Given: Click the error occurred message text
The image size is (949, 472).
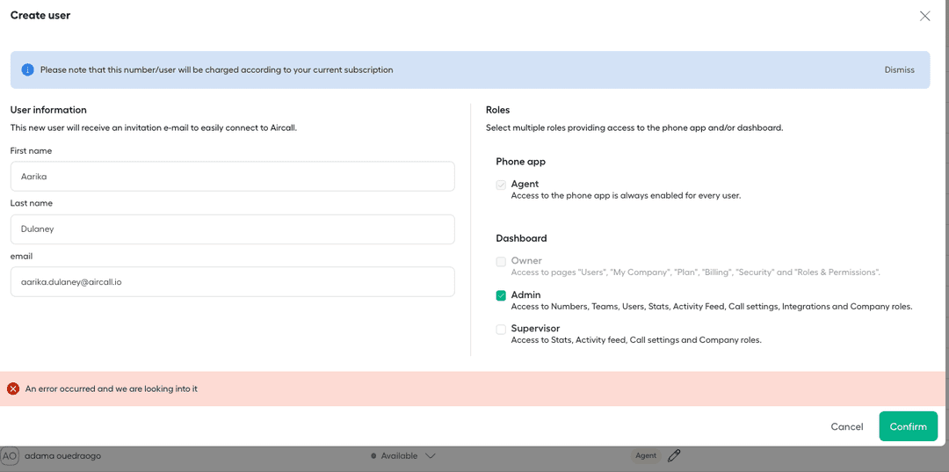Looking at the screenshot, I should (112, 388).
